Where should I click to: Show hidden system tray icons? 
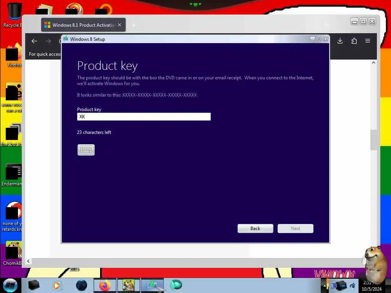point(324,286)
